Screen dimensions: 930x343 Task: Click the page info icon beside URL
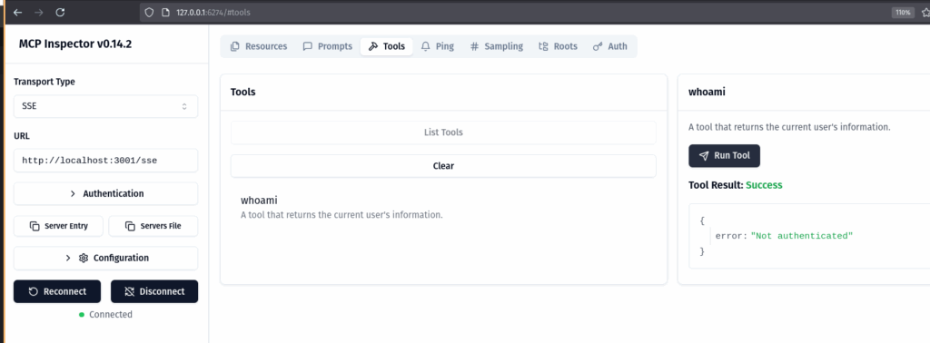165,12
